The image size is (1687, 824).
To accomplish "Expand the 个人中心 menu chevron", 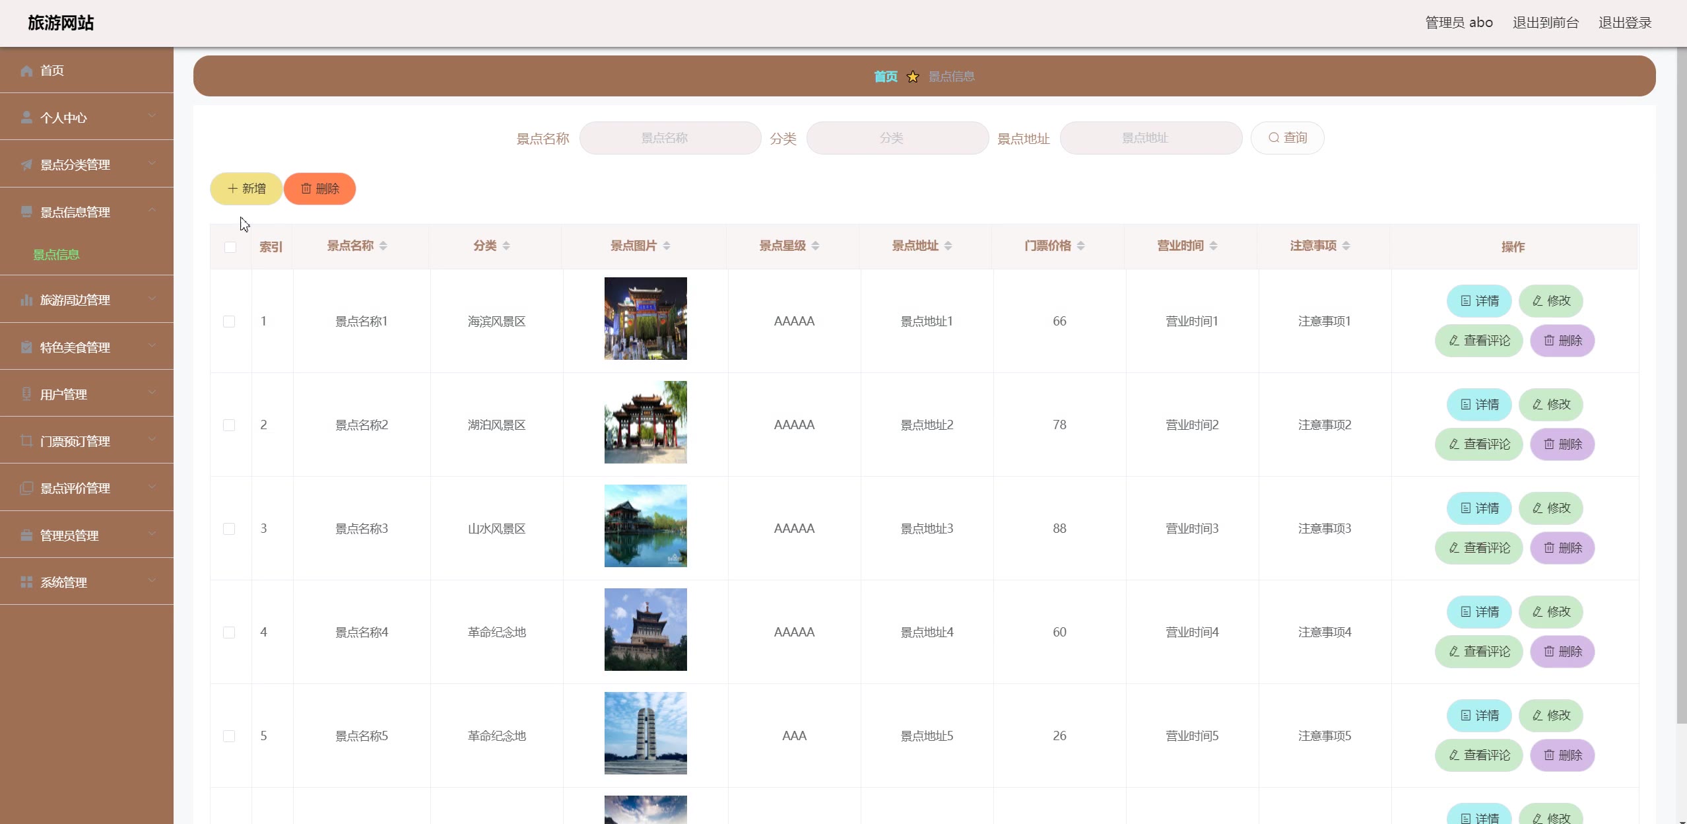I will pyautogui.click(x=152, y=116).
